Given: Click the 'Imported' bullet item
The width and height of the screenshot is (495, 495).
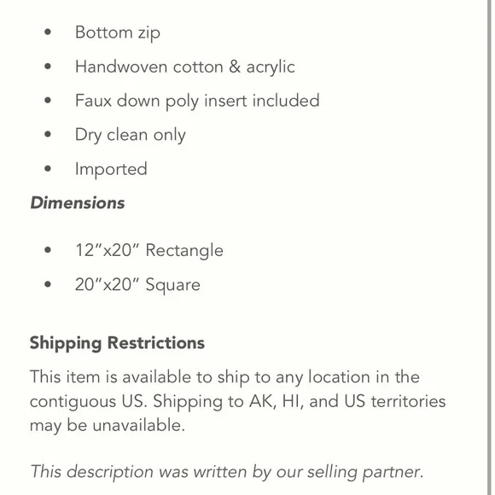Looking at the screenshot, I should coord(111,169).
